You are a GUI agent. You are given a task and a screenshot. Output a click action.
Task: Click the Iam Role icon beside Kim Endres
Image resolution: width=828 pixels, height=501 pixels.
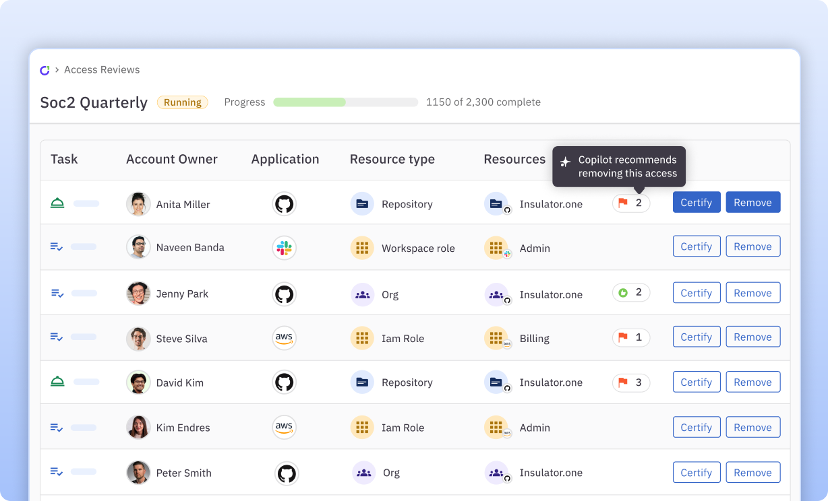pos(362,427)
